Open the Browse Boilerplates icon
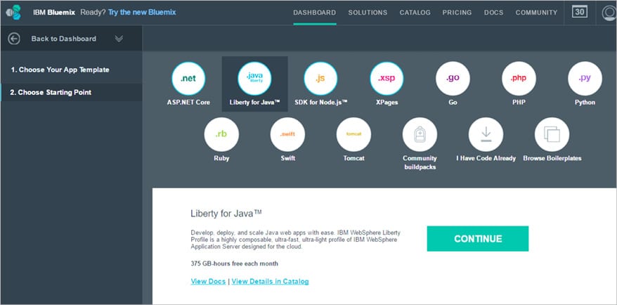 pos(552,135)
